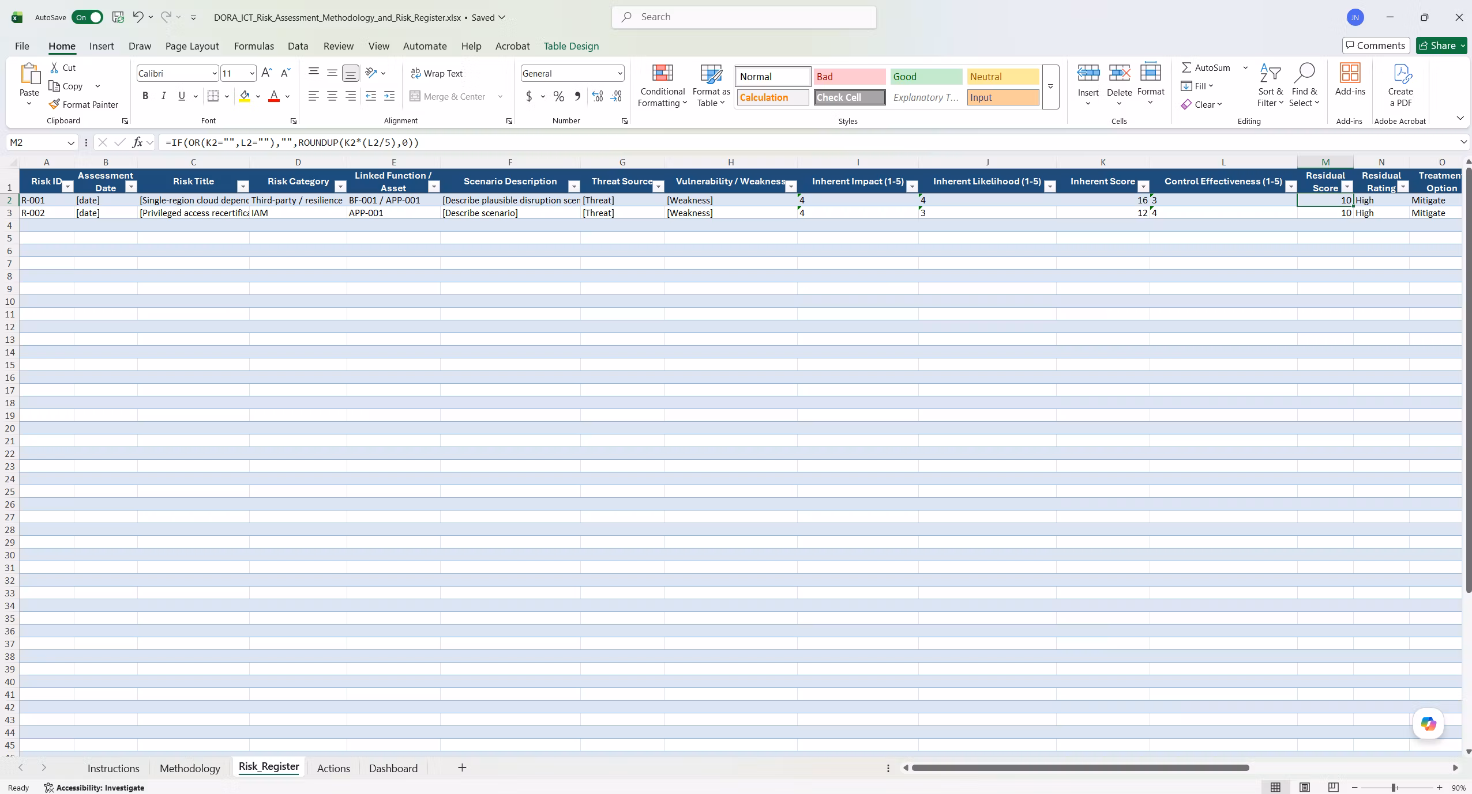Open the Formulas ribbon tab
Viewport: 1472px width, 794px height.
pyautogui.click(x=254, y=46)
